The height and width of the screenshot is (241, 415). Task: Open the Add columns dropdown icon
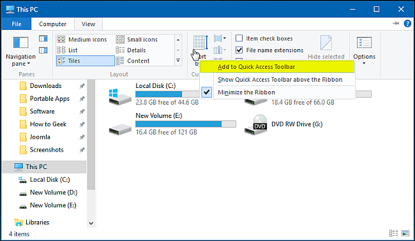220,50
